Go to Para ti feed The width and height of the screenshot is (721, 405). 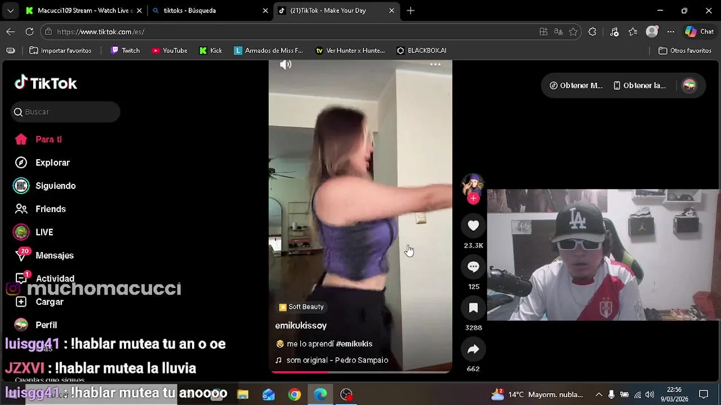[38, 139]
